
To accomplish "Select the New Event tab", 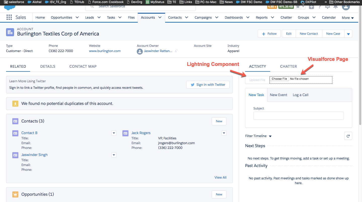I will (279, 95).
